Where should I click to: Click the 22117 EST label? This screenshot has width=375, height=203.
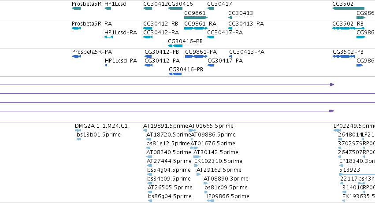click(349, 179)
